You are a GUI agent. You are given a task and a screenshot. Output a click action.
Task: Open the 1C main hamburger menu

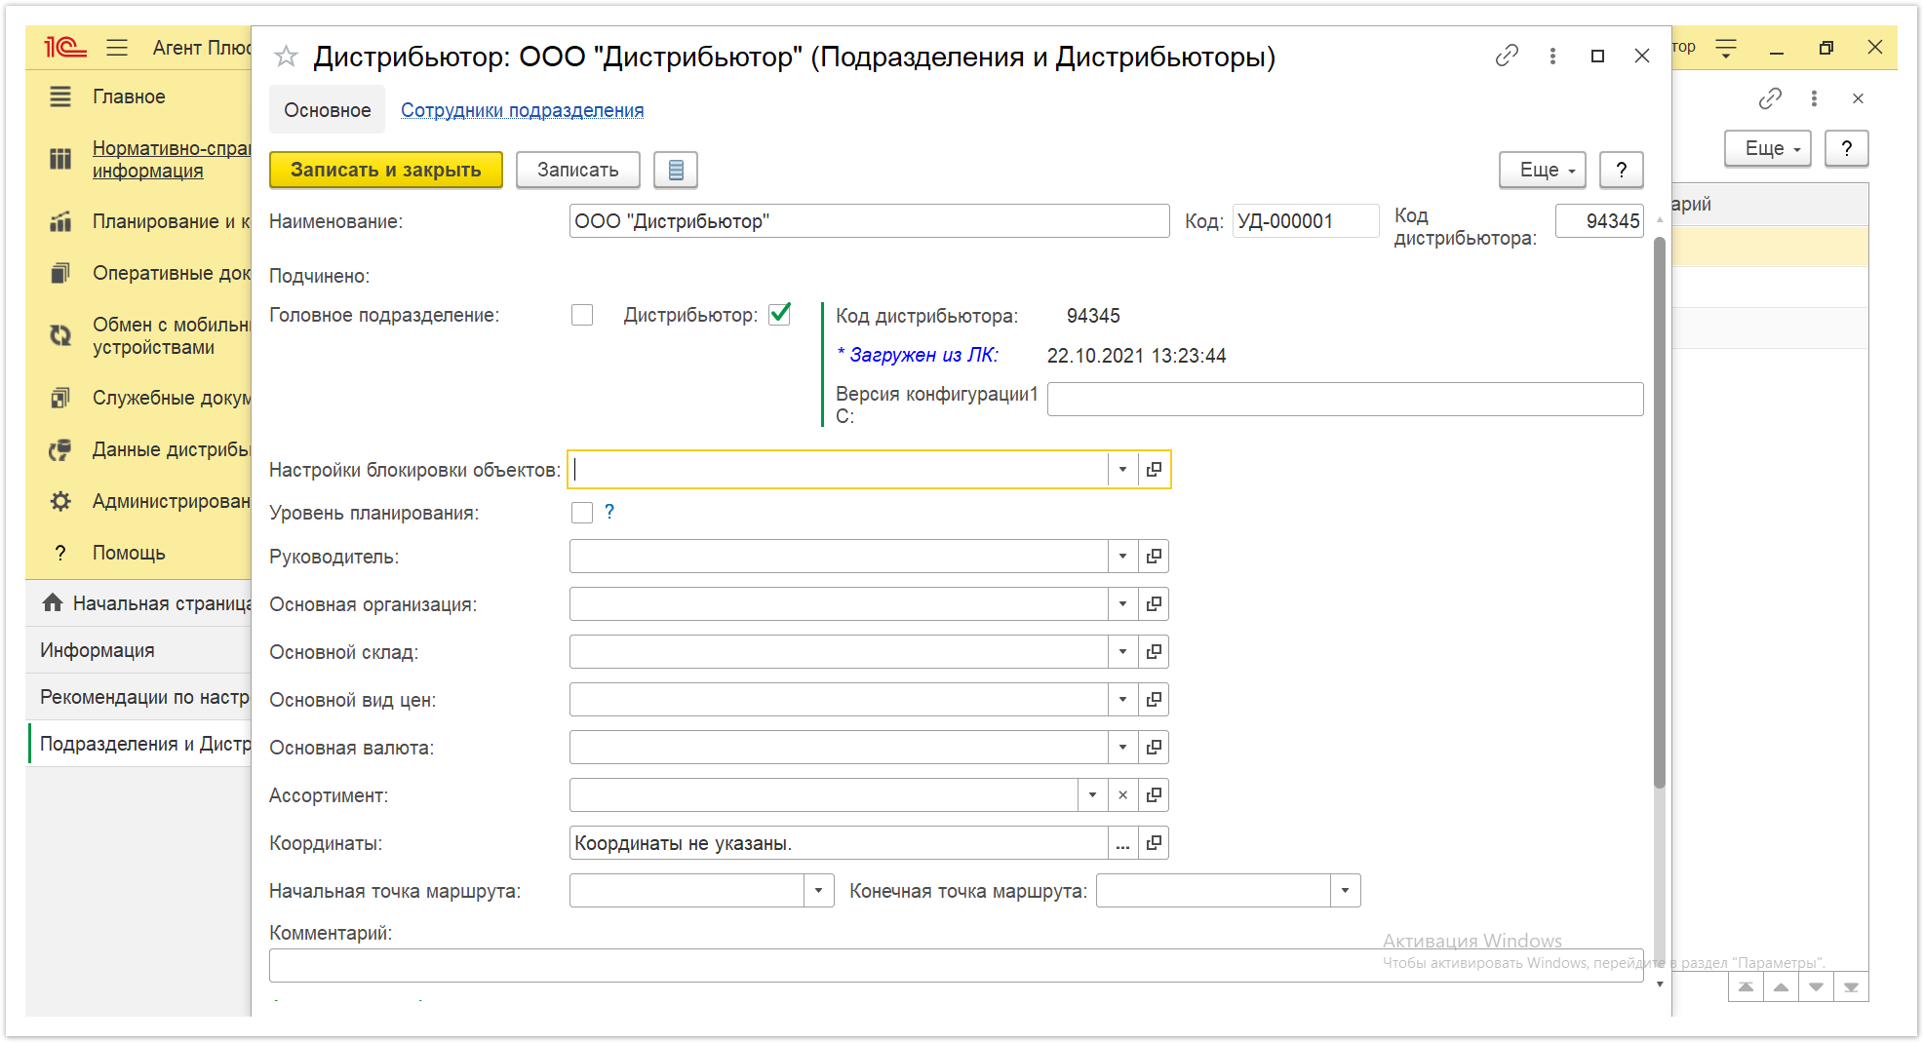tap(117, 47)
